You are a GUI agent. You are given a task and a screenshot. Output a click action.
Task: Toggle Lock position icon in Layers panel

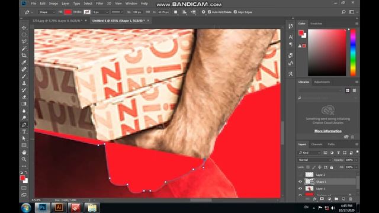320,167
